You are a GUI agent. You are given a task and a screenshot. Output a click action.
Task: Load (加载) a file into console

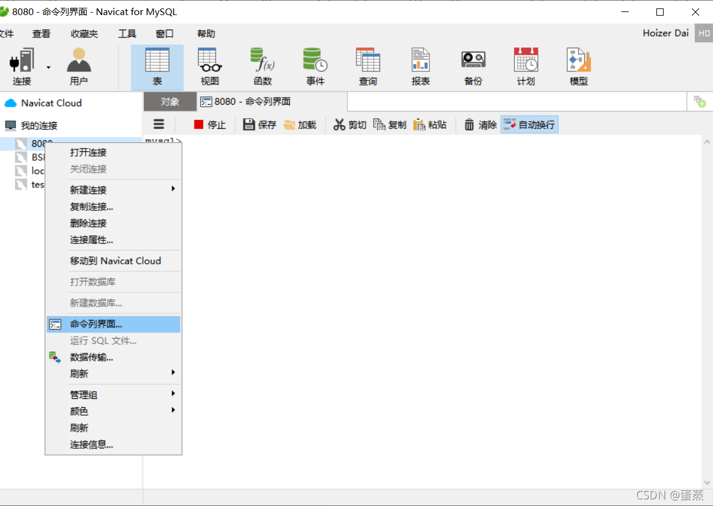coord(300,125)
